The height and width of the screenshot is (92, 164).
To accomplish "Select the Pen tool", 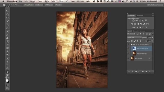I will (x=7, y=58).
